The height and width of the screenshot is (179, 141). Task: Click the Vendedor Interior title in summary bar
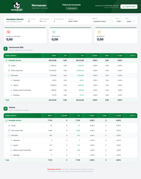[x=15, y=19]
